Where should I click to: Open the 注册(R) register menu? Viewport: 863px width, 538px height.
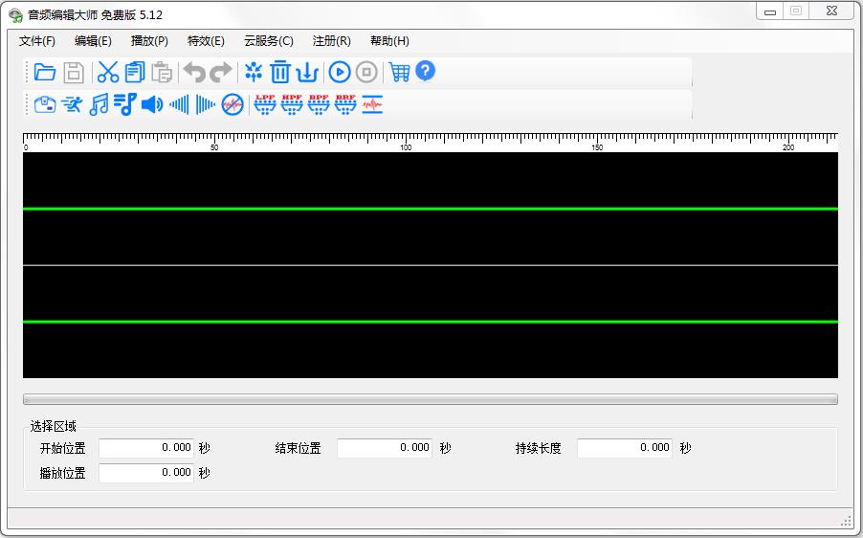331,41
